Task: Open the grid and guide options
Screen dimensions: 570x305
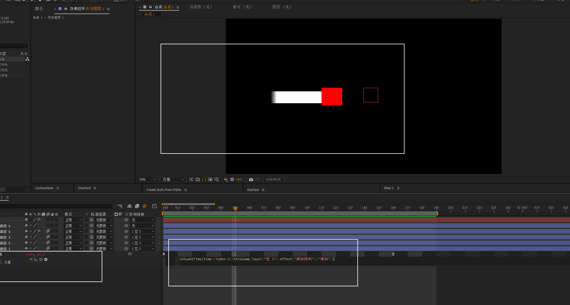Action: click(x=217, y=179)
